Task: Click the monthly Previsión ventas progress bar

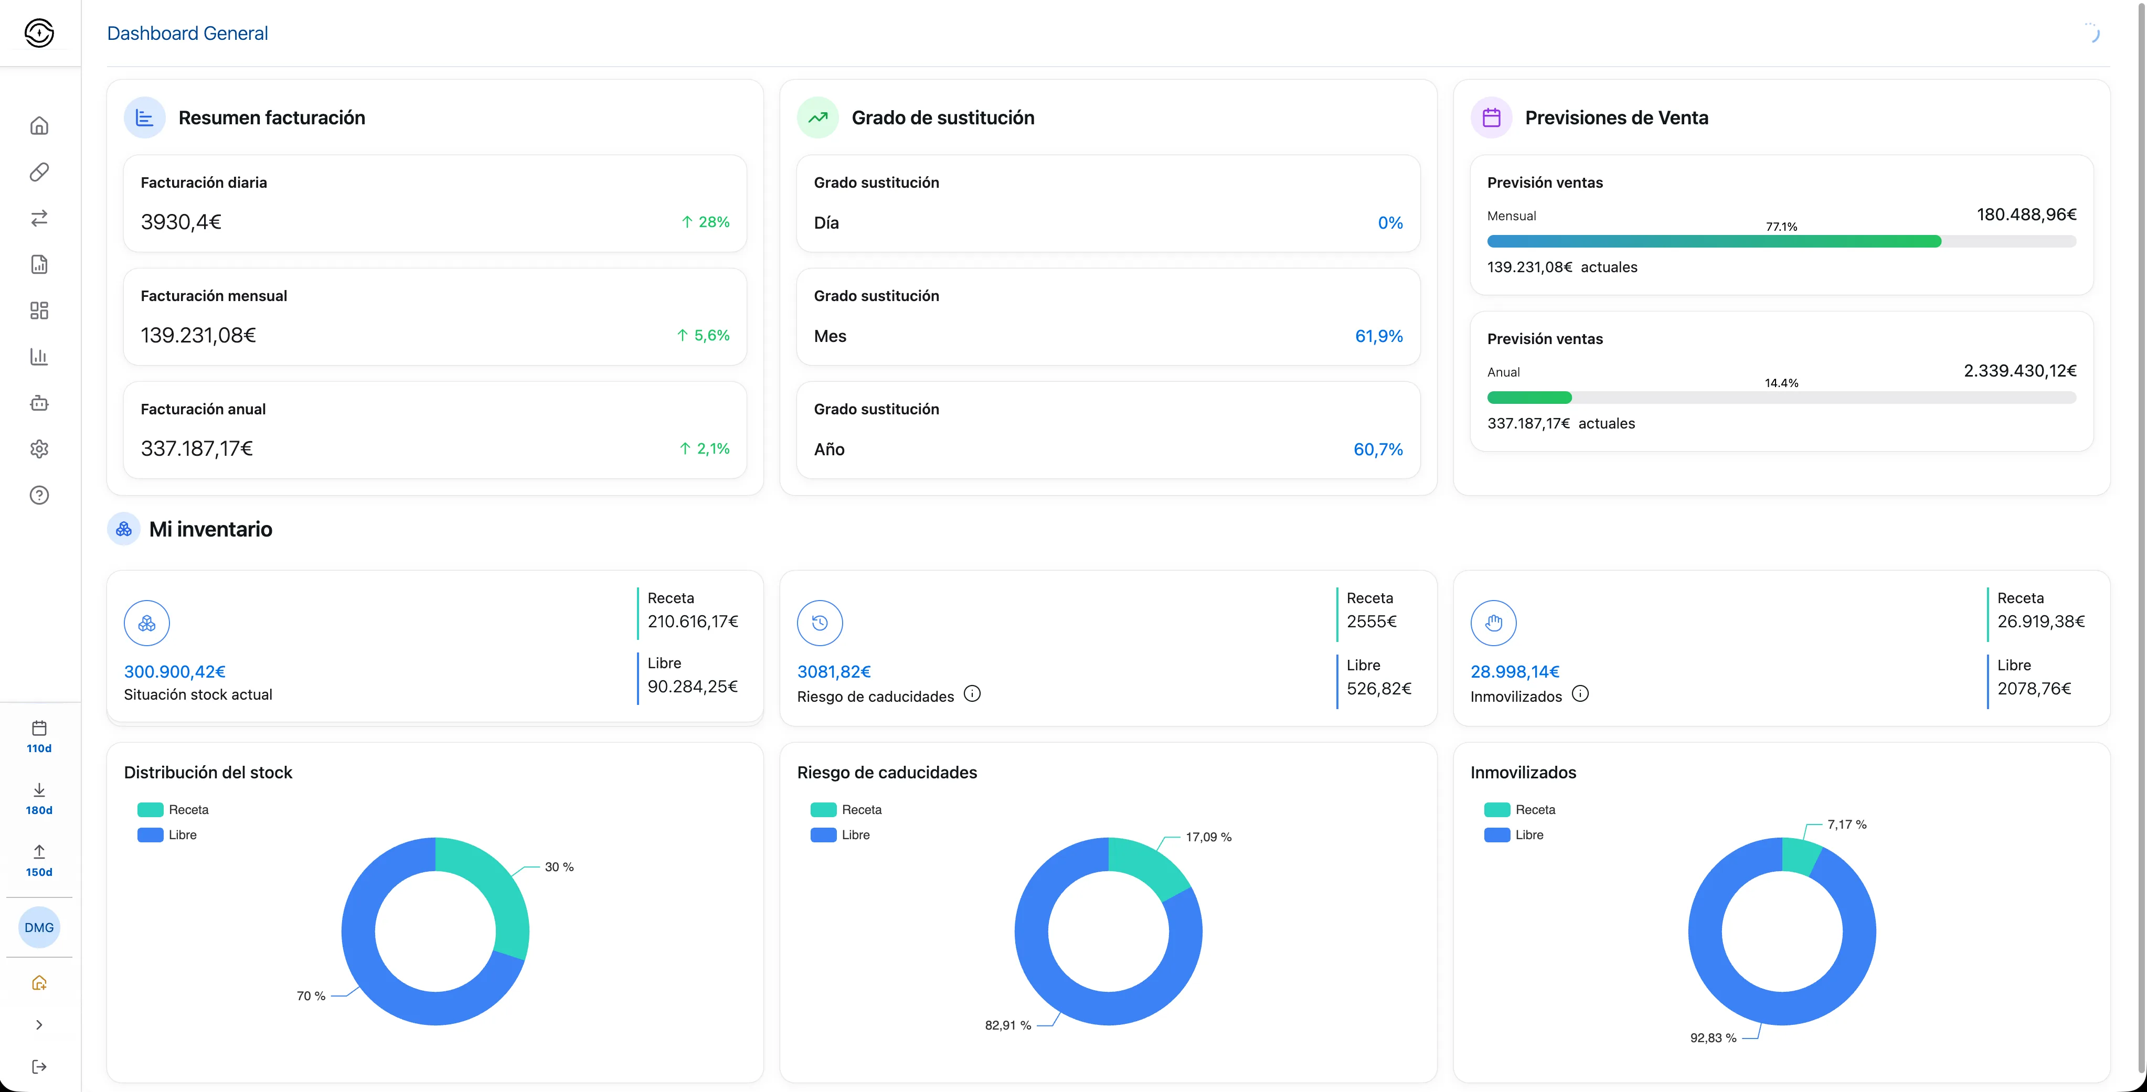Action: (1781, 242)
